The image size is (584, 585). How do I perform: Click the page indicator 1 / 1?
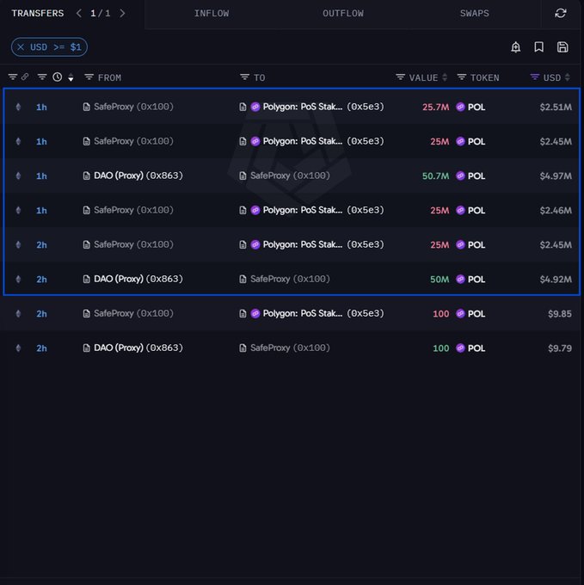tap(101, 14)
